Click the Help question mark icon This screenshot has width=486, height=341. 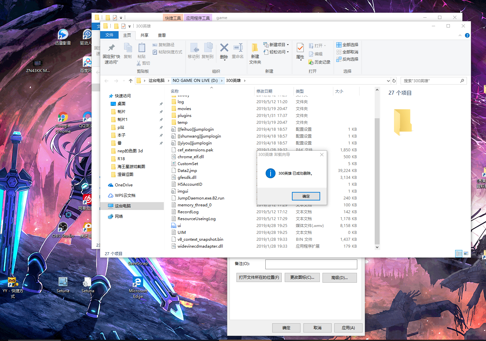point(467,35)
